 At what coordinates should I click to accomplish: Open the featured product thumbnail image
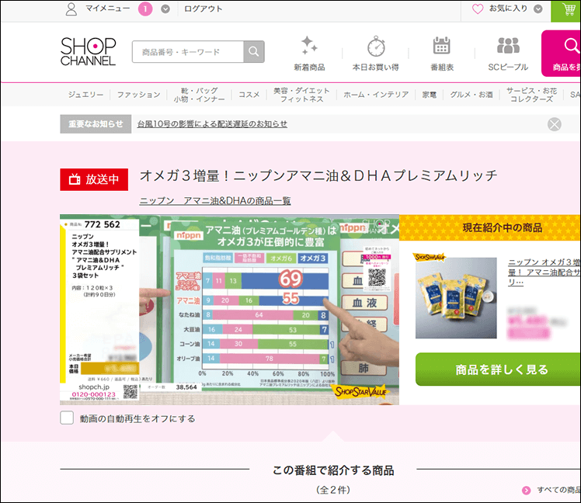click(456, 298)
